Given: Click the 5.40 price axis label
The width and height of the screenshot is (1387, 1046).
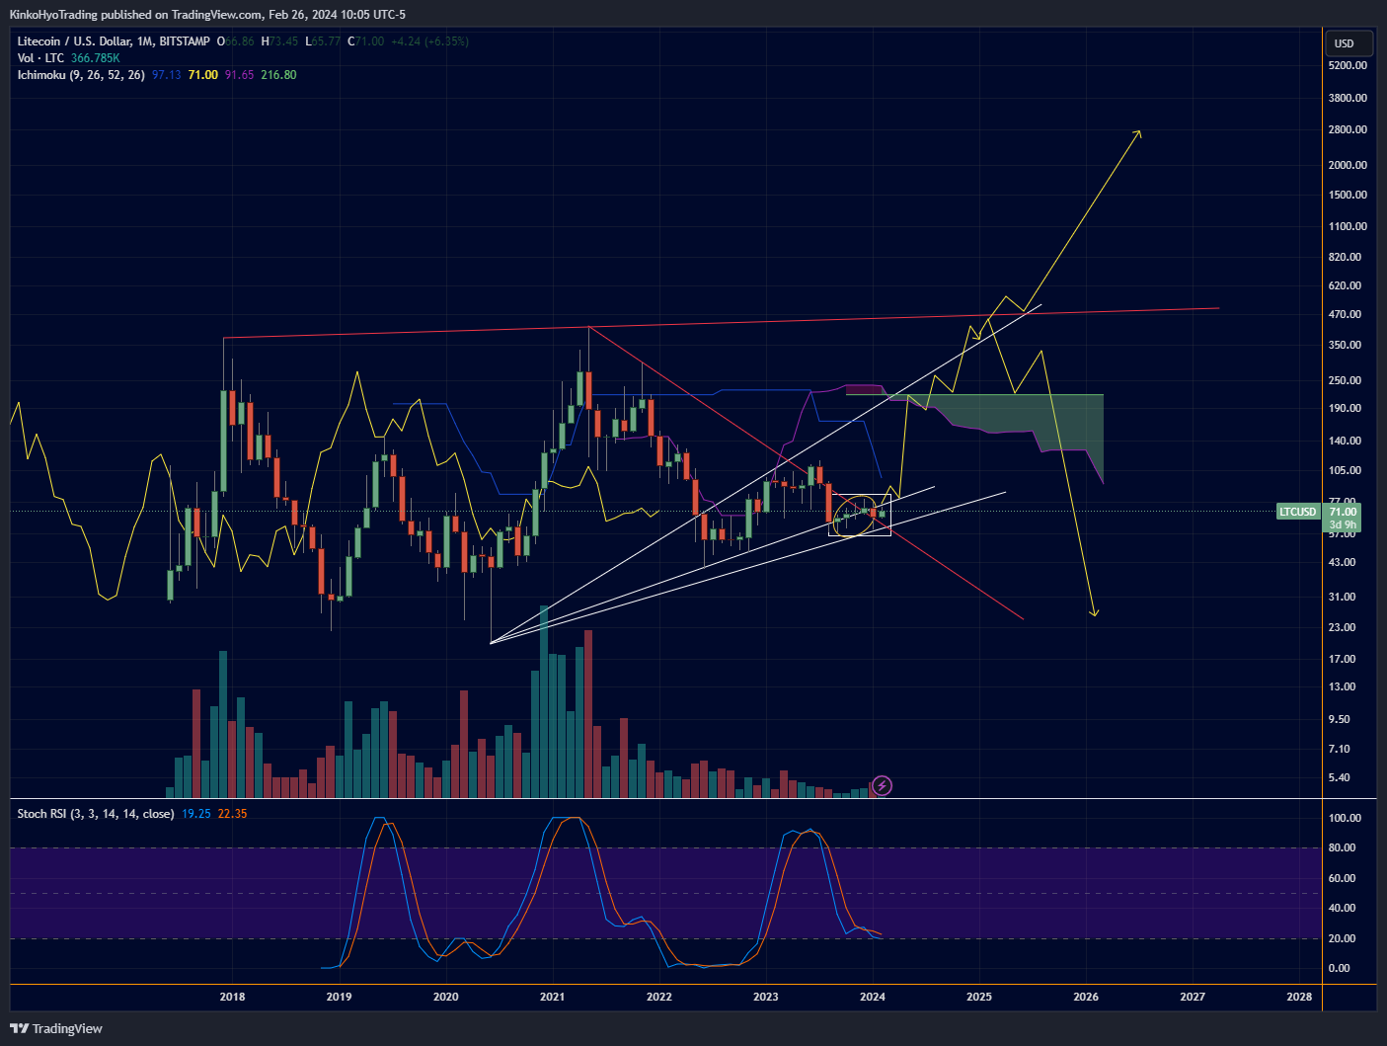Looking at the screenshot, I should coord(1340,777).
